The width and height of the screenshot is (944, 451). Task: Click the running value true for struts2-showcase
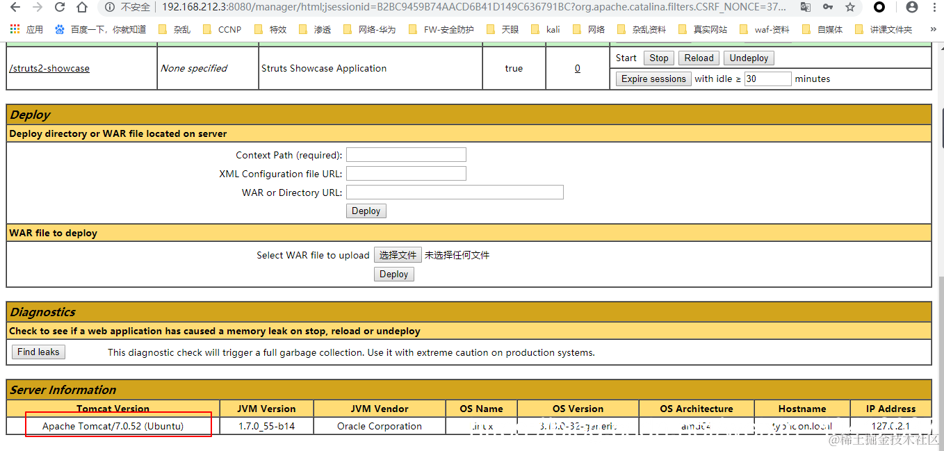click(x=514, y=68)
